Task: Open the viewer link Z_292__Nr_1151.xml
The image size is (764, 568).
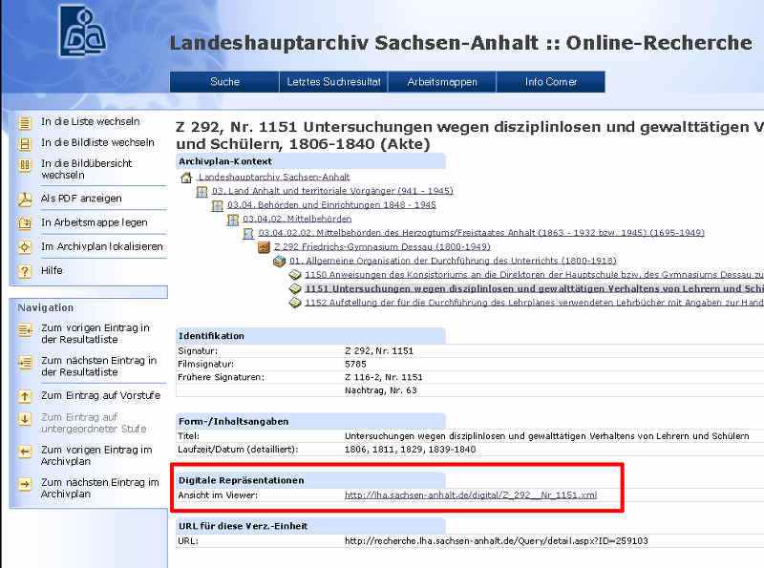Action: [471, 495]
